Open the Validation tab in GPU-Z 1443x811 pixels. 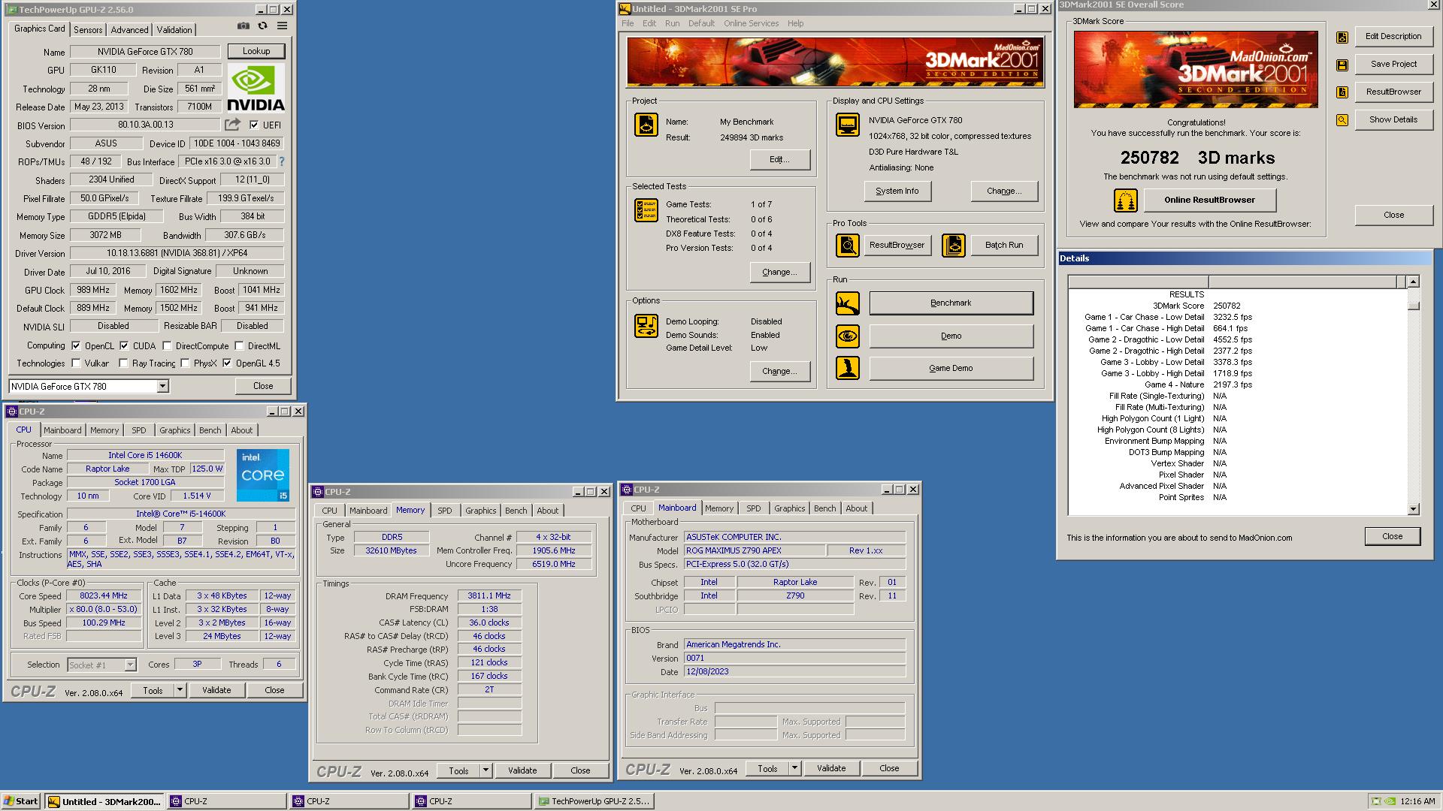click(174, 30)
